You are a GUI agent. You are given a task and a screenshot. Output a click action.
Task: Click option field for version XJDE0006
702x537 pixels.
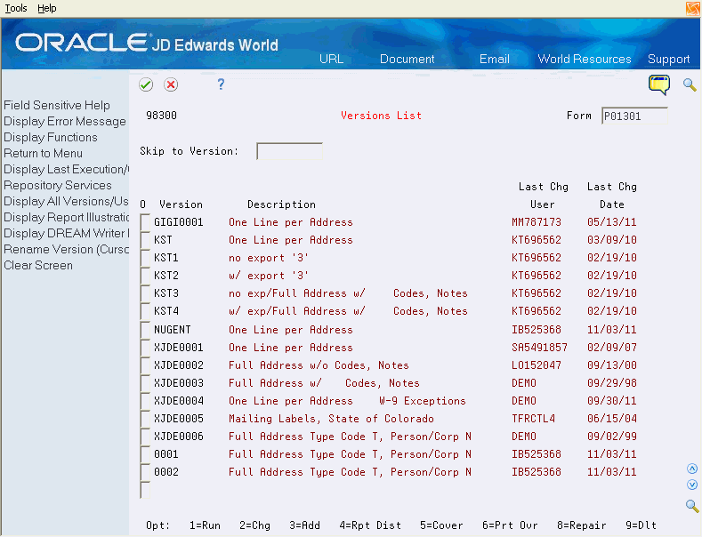pos(145,437)
